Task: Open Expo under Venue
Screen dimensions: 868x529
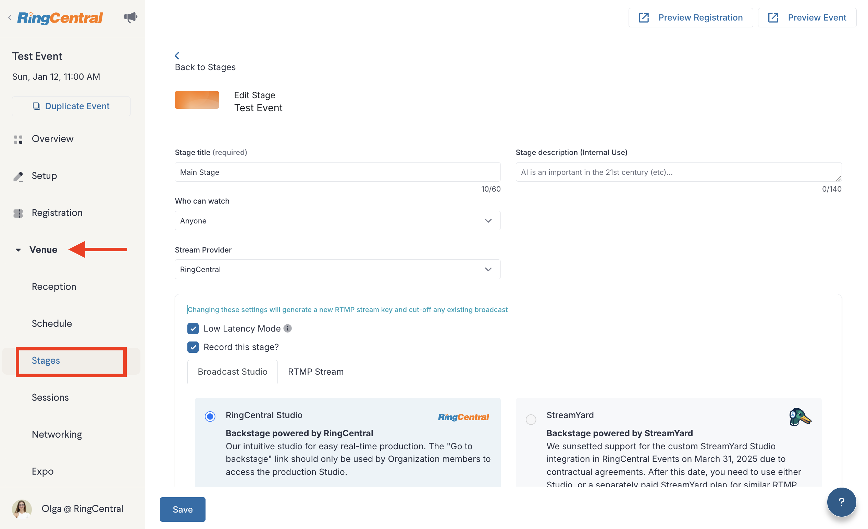Action: (42, 471)
